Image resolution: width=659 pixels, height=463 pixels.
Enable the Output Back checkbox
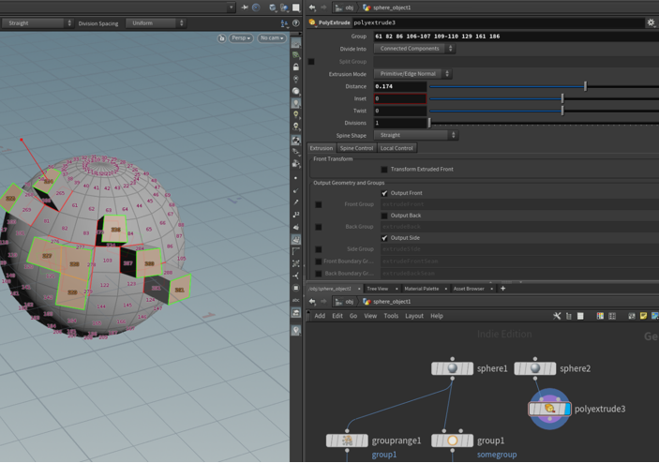384,216
